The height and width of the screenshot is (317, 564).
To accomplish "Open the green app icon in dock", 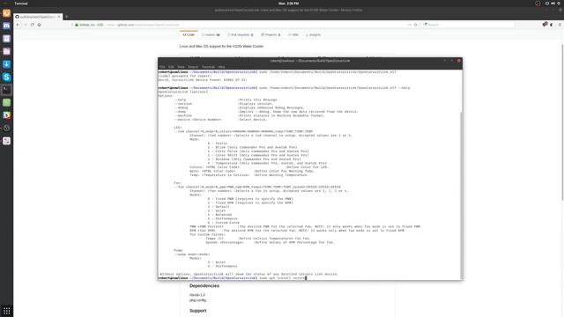I will (x=6, y=102).
